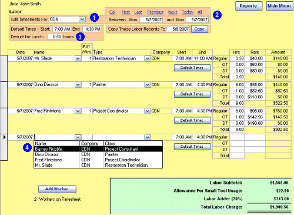This screenshot has height=215, width=294.
Task: Click the OT rate $82.50 cell
Action: 255,91
